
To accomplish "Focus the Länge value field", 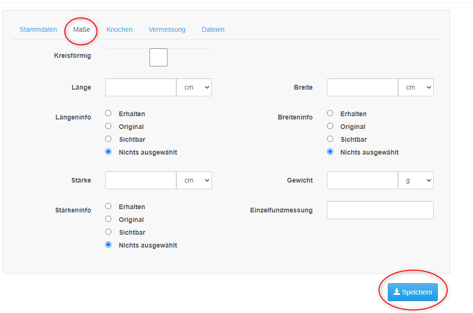I will pos(141,87).
